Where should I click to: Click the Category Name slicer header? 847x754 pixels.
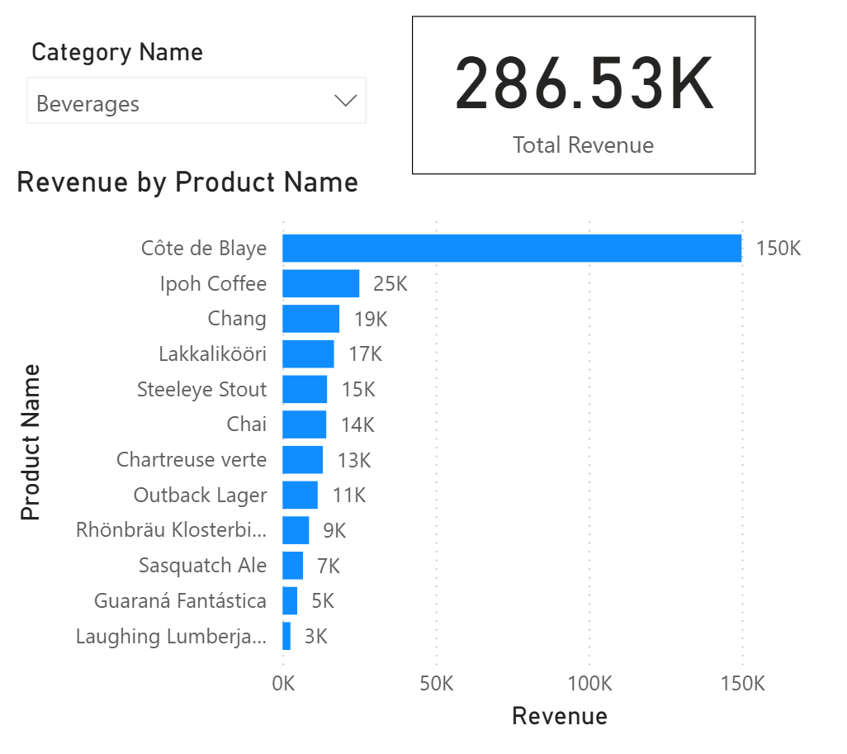pyautogui.click(x=116, y=52)
